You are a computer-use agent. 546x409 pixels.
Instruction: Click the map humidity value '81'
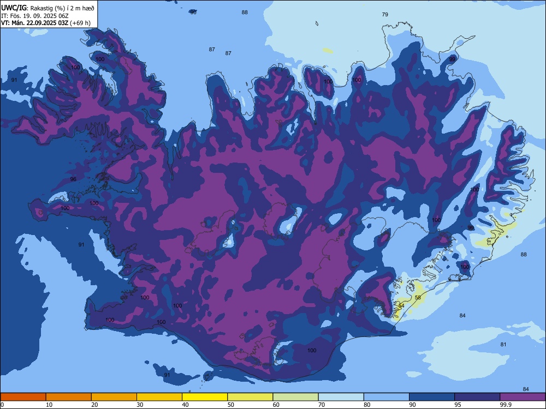click(503, 344)
